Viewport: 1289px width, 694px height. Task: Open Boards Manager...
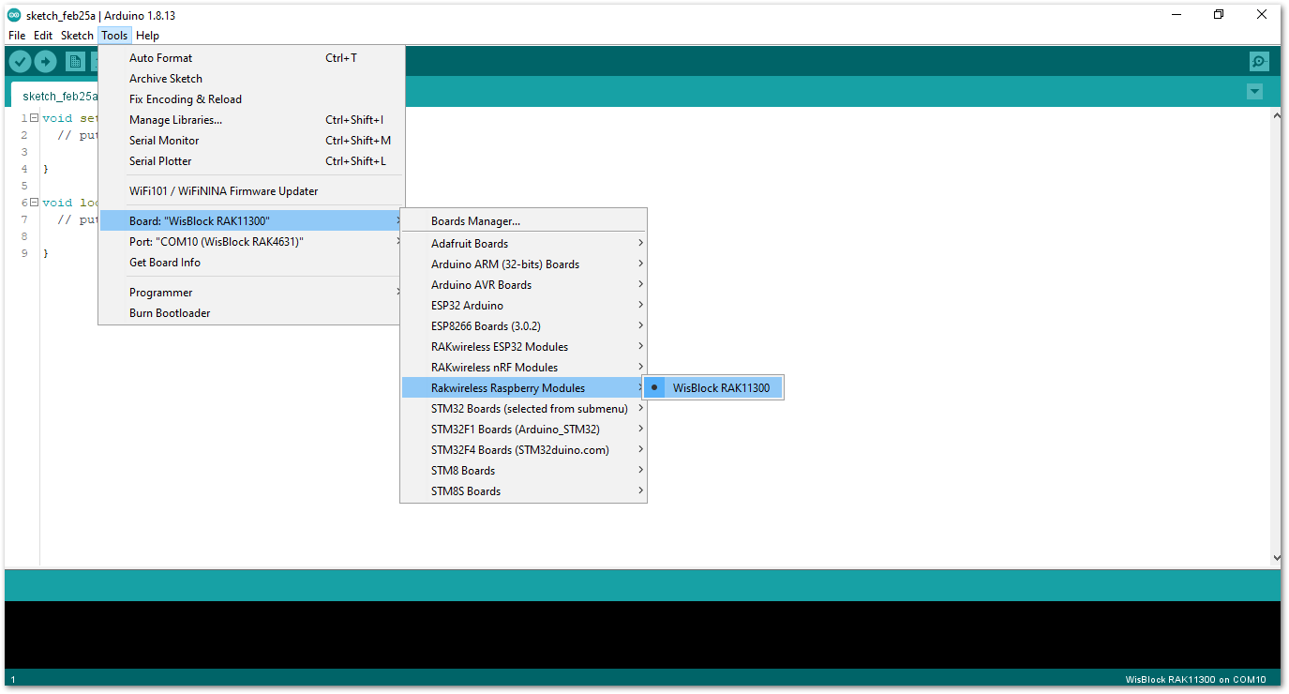tap(523, 221)
